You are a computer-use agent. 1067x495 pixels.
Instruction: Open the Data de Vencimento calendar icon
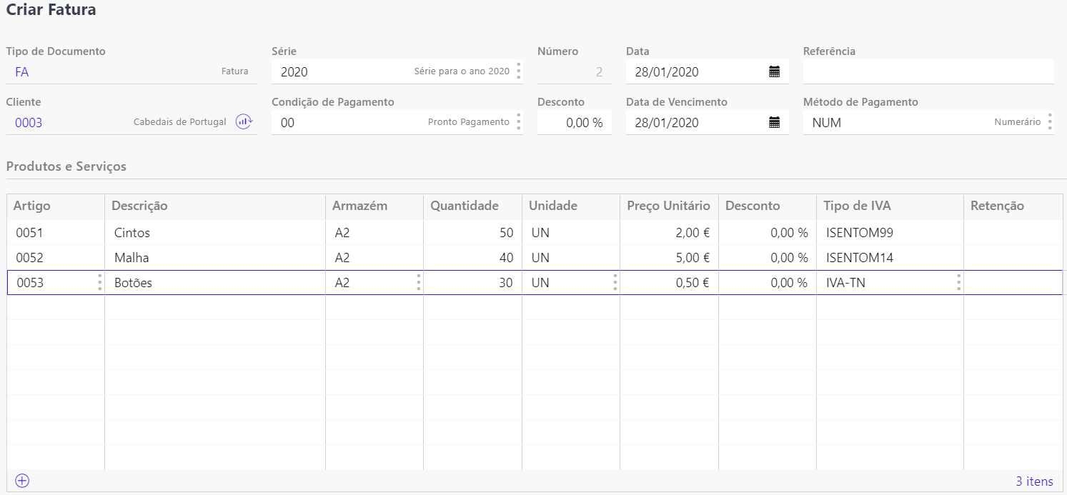point(774,122)
